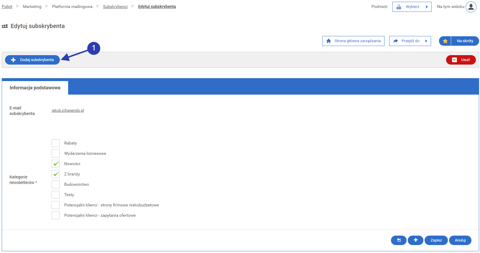This screenshot has width=480, height=253.
Task: Enable the Rabaty checkbox
Action: (55, 143)
